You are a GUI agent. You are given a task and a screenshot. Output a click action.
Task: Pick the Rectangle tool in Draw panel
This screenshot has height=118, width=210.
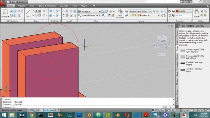pyautogui.click(x=40, y=15)
